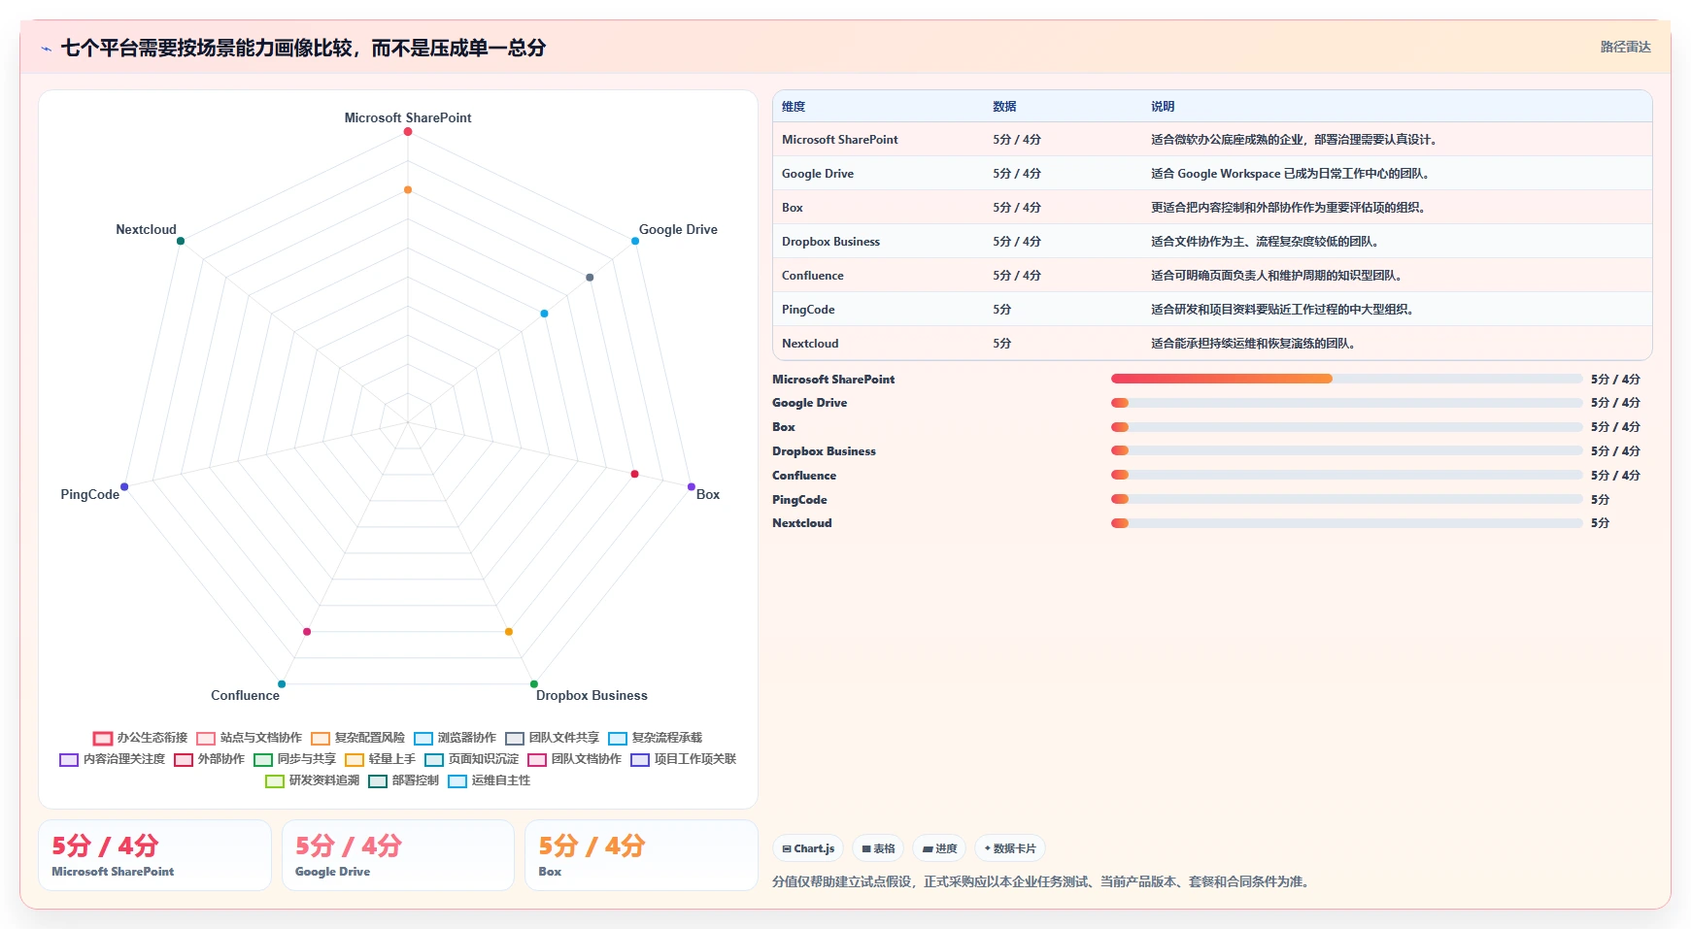Click the Confluence radar axis label
This screenshot has width=1691, height=929.
[x=245, y=696]
